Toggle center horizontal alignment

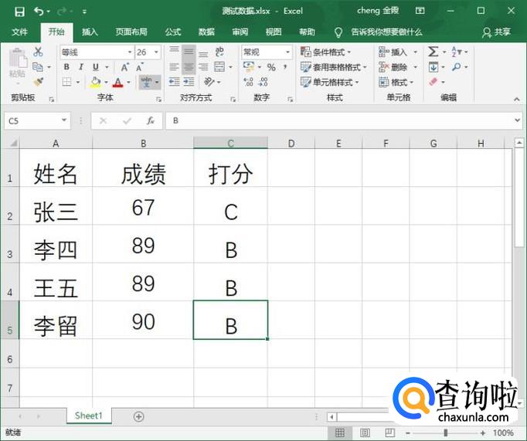coord(189,67)
